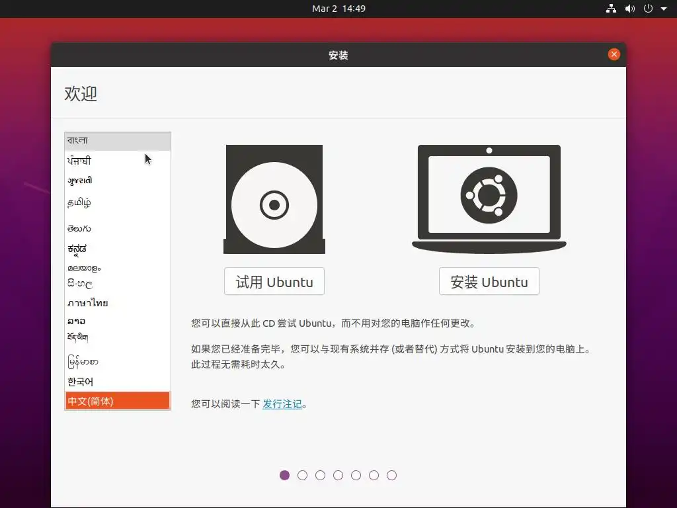Open the 发行注记 release notes link

pyautogui.click(x=282, y=404)
